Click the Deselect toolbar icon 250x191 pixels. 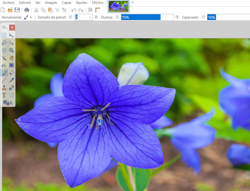(64, 10)
